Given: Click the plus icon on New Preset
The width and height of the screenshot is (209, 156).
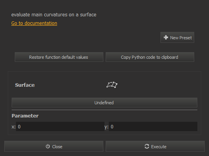Looking at the screenshot, I should click(x=166, y=37).
